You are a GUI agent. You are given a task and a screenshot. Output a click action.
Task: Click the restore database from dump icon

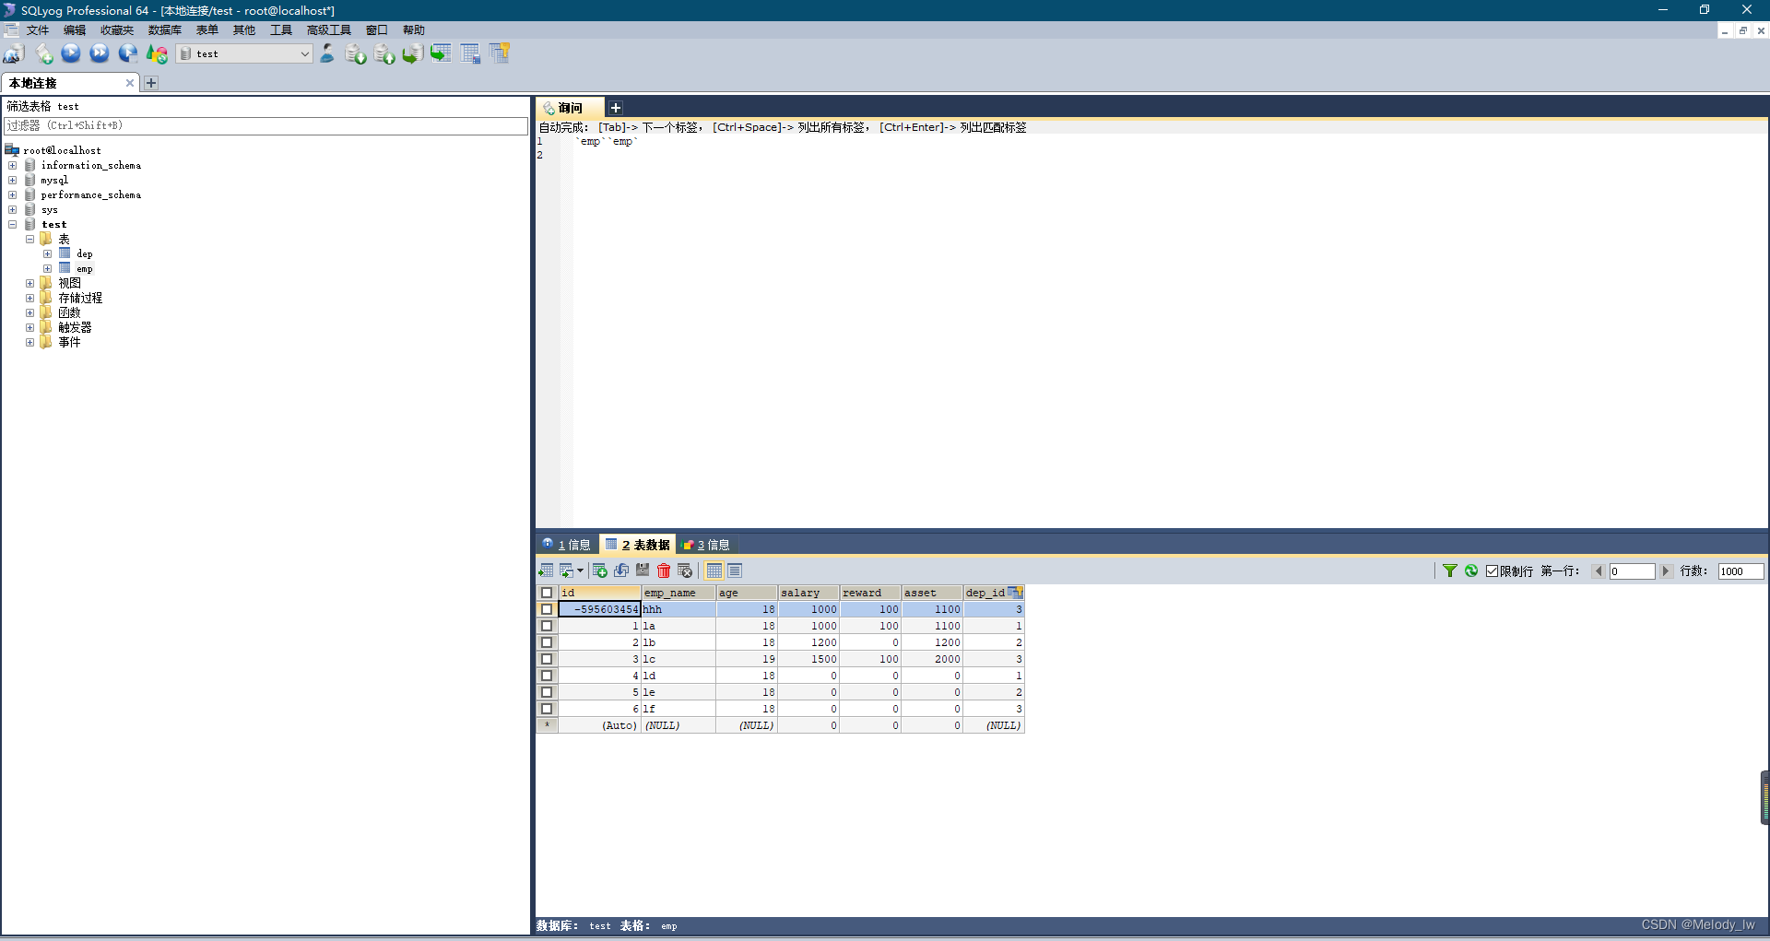[x=412, y=53]
